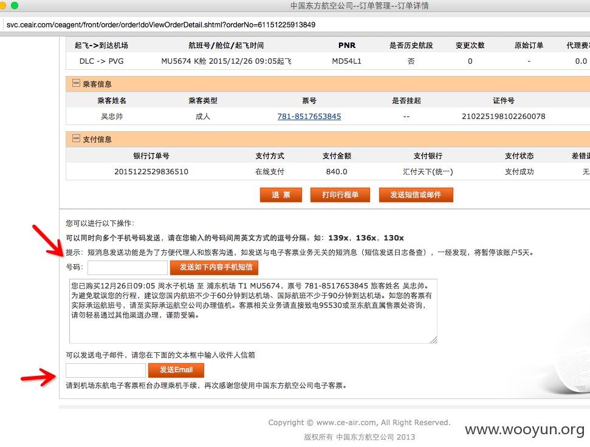Click the PNR column header
The height and width of the screenshot is (447, 590).
(346, 46)
